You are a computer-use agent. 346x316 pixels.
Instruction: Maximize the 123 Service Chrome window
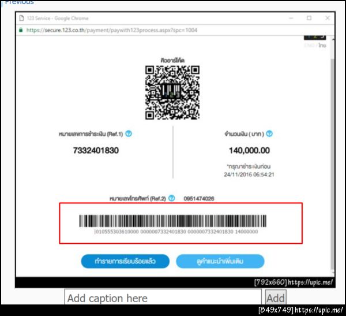(309, 18)
